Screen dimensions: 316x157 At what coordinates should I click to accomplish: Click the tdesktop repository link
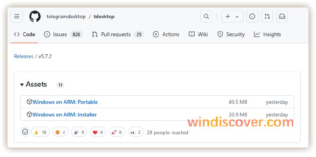(104, 17)
